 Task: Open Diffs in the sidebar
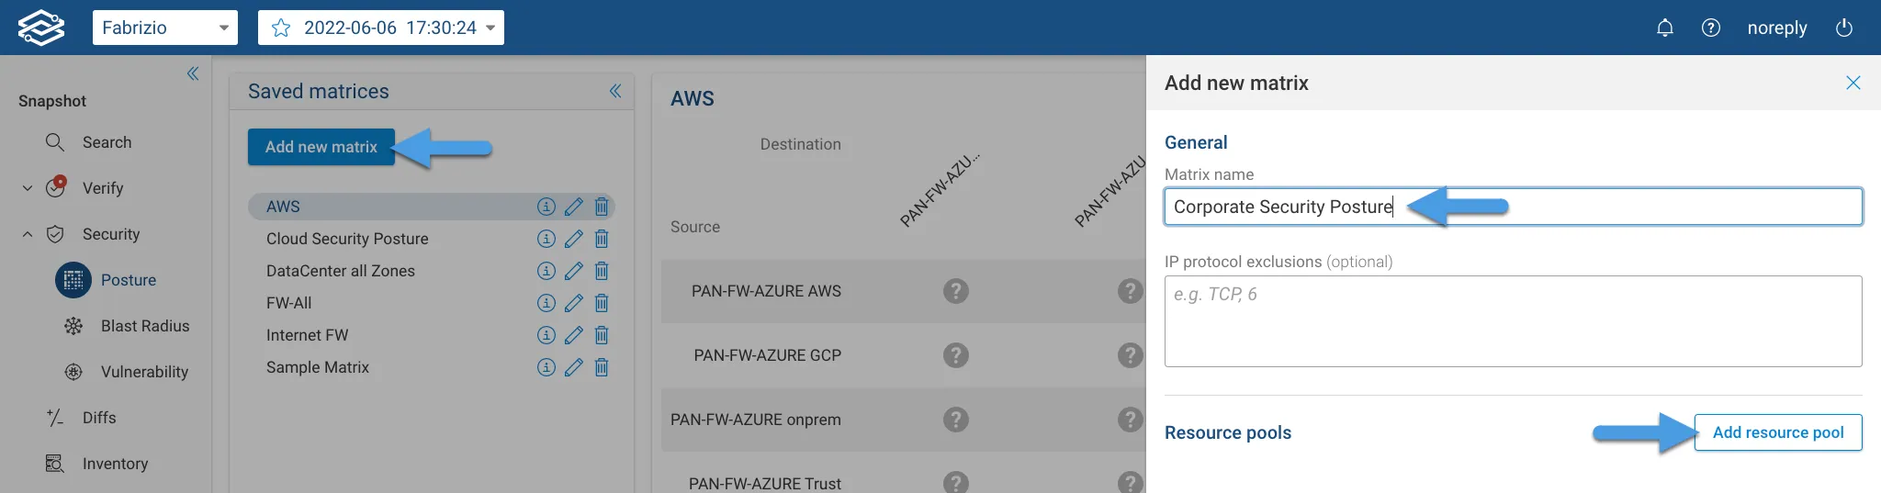[99, 418]
